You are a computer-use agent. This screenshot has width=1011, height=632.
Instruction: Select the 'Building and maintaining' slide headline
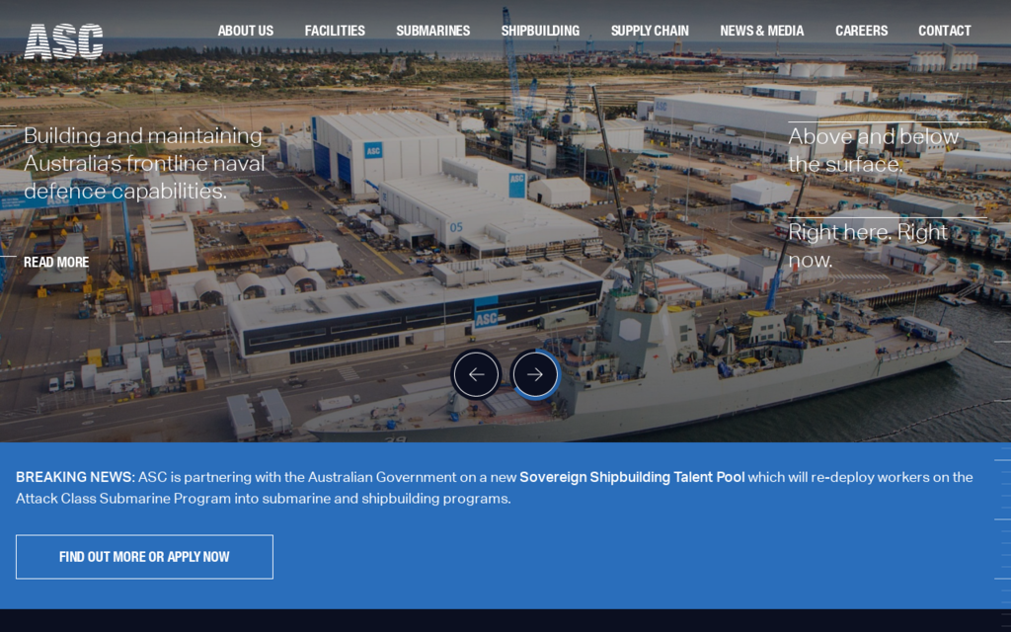[x=144, y=163]
